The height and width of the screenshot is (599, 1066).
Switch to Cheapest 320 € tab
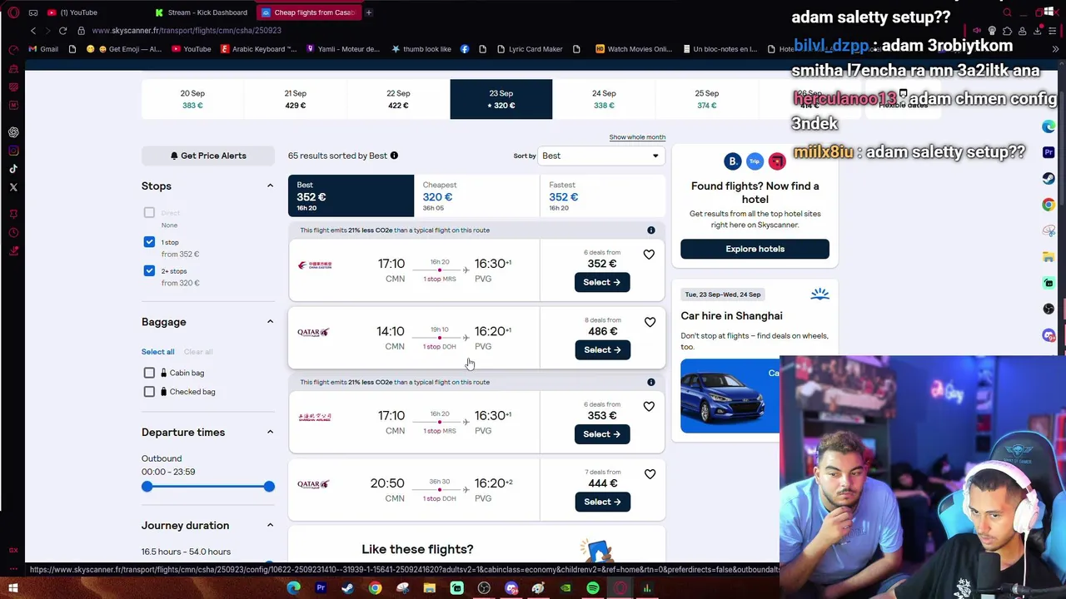[x=476, y=196]
